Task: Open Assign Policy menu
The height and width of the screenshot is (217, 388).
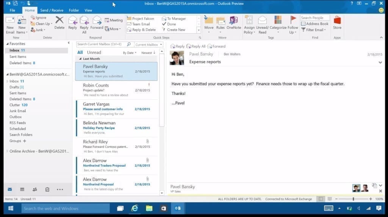Action: pyautogui.click(x=249, y=25)
